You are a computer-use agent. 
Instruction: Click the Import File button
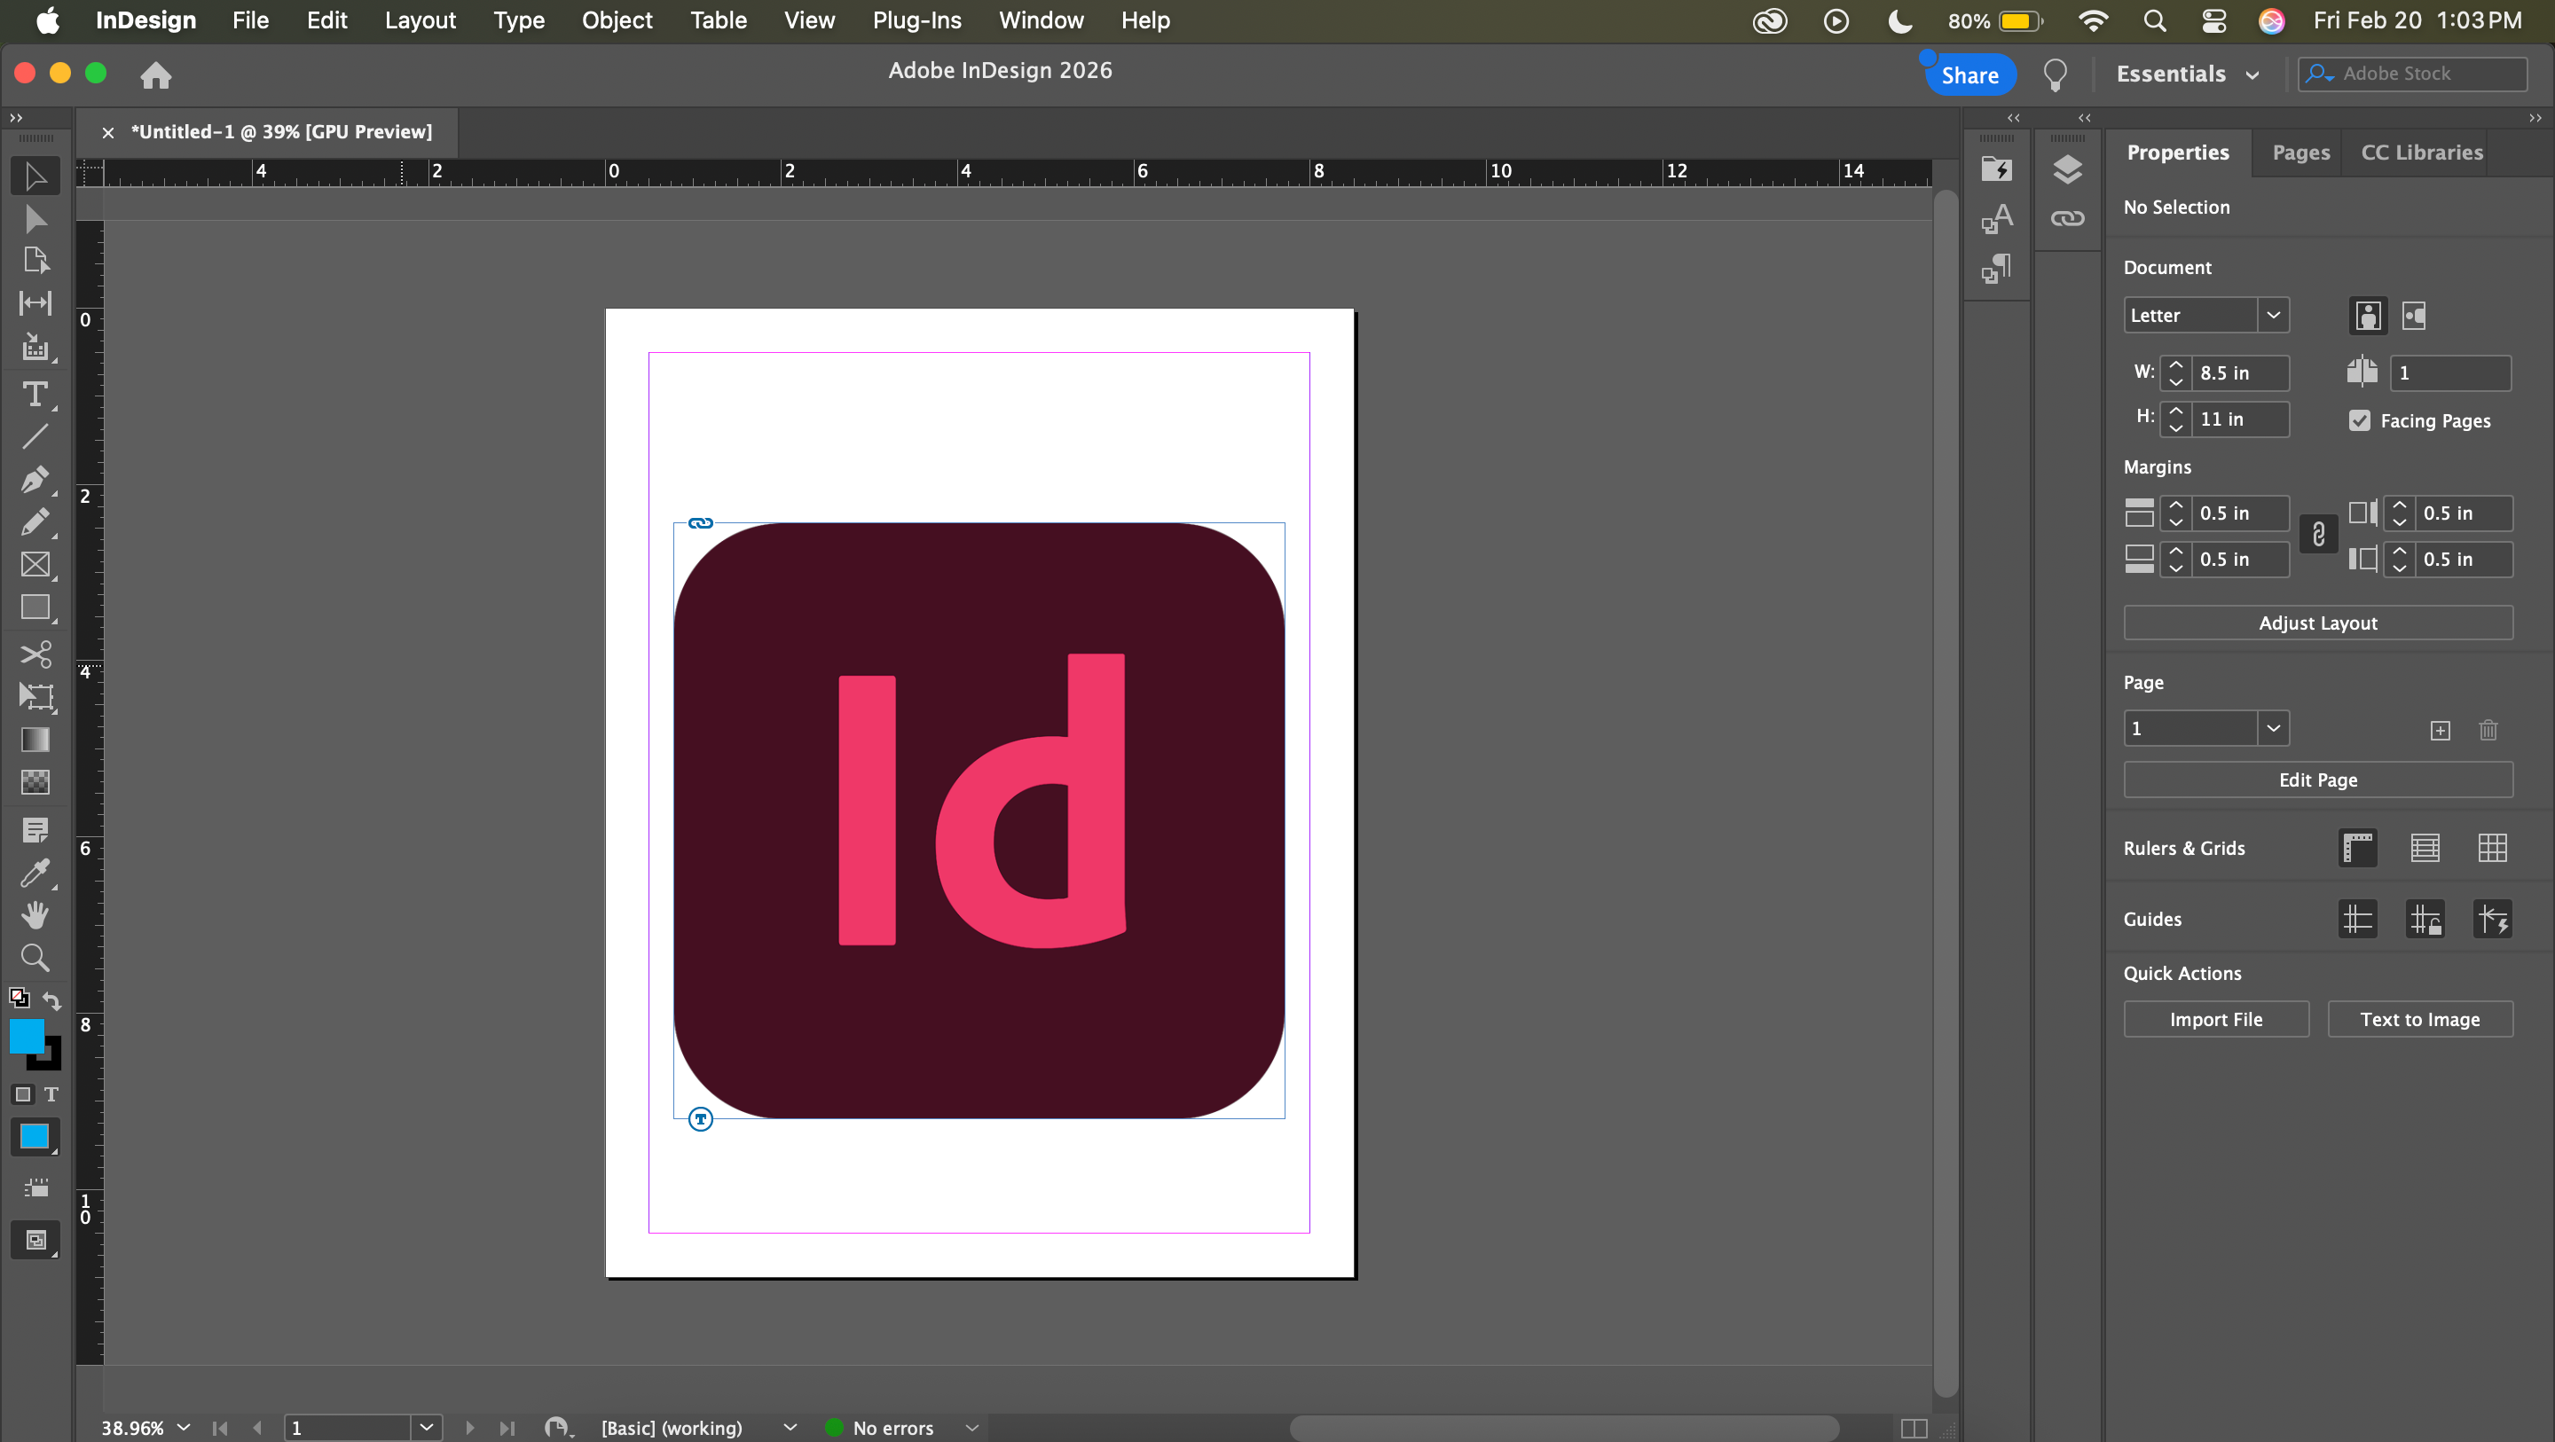2215,1020
